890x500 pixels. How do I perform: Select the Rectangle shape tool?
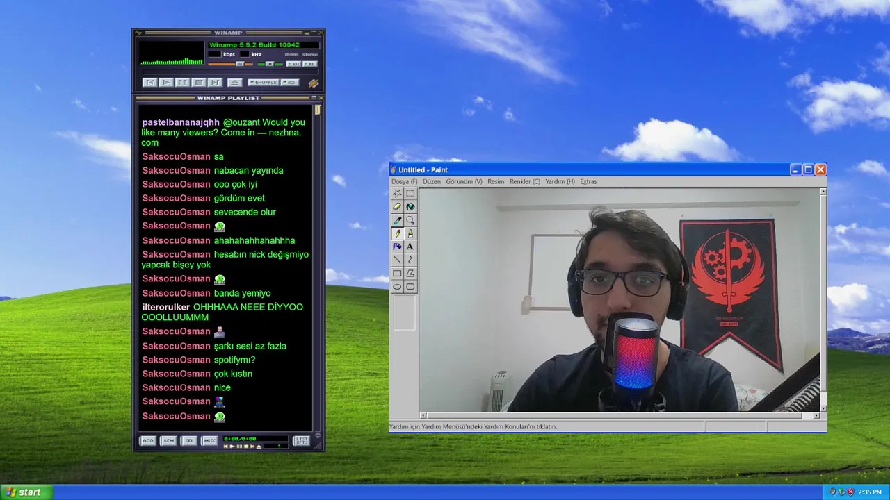coord(397,273)
